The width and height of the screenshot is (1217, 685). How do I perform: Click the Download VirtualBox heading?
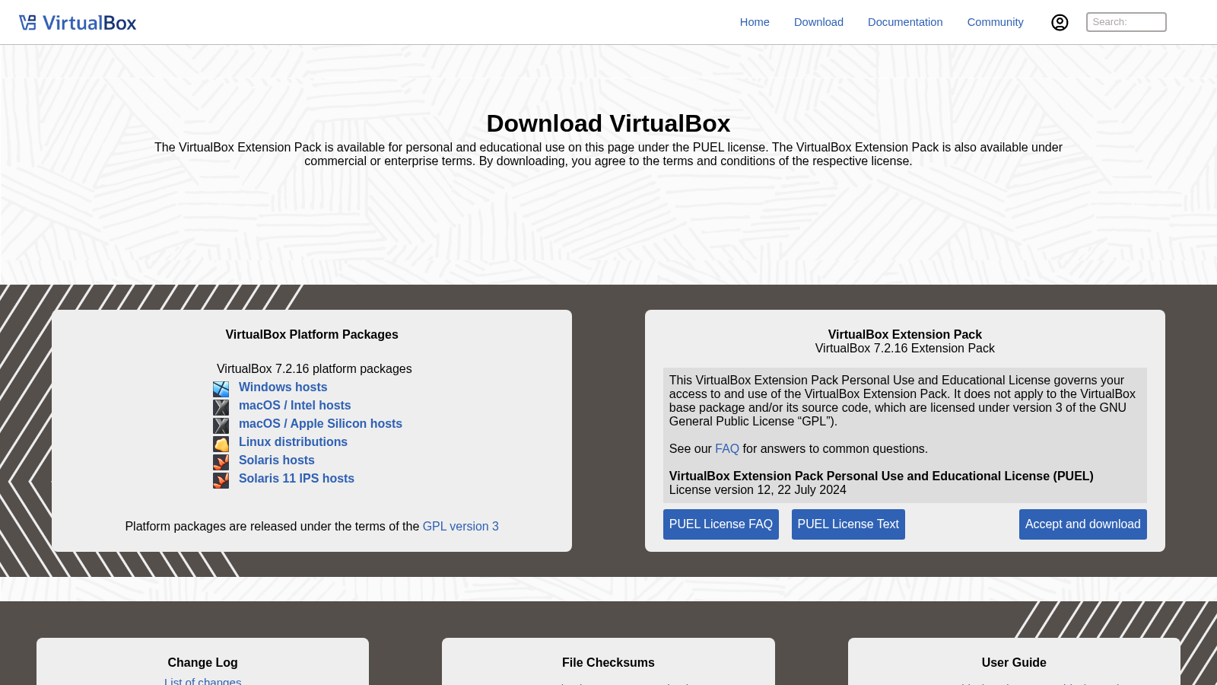point(608,123)
